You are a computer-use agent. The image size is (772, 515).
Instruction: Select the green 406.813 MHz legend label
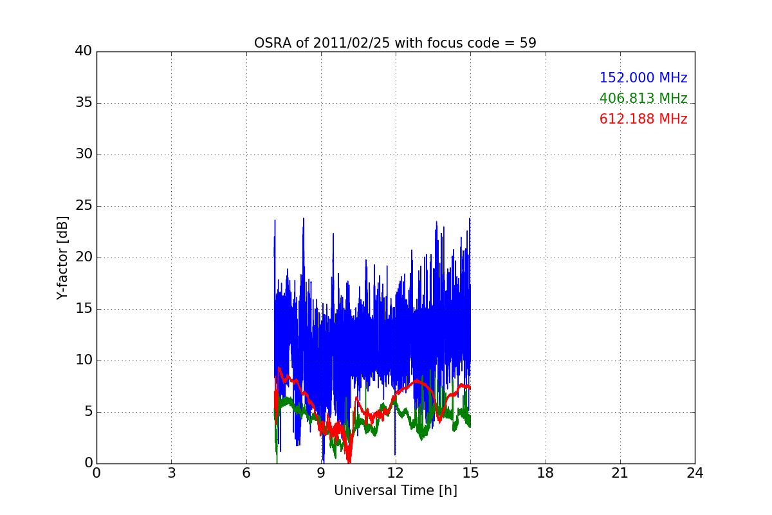[643, 98]
